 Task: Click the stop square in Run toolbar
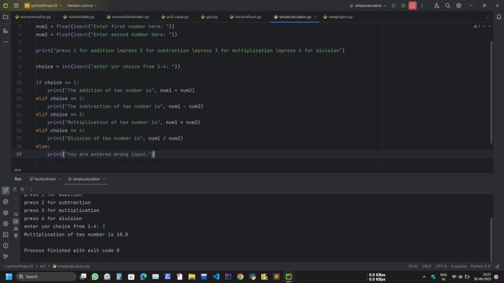(22, 189)
